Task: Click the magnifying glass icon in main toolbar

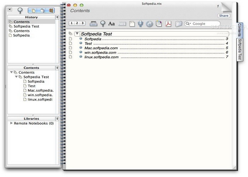Action: (x=103, y=24)
